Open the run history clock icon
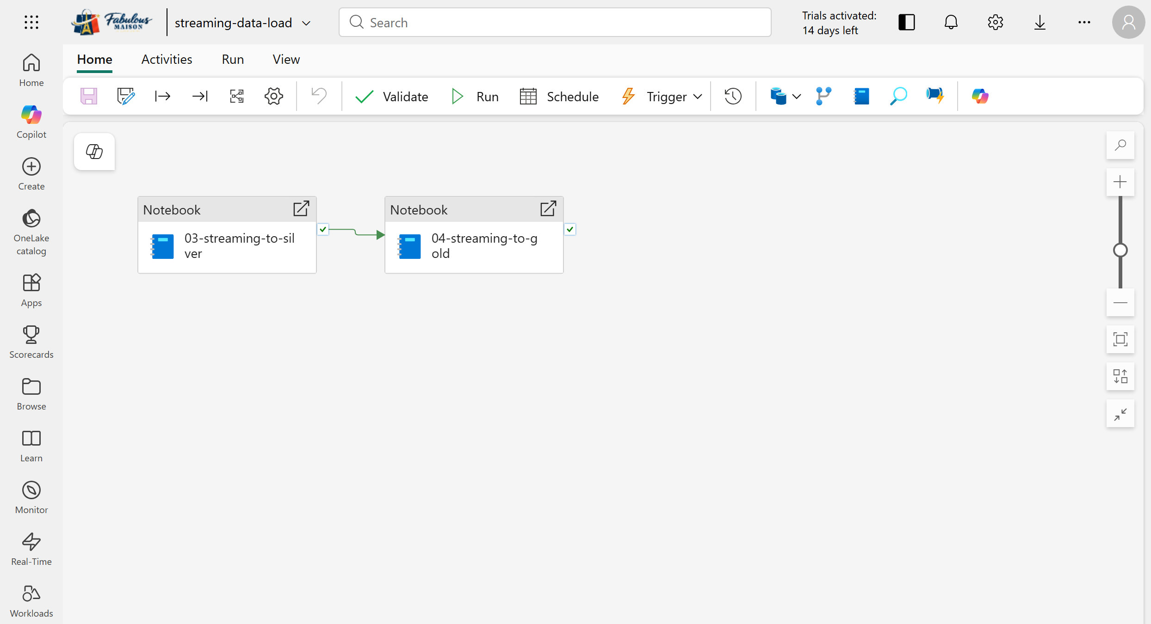 [x=733, y=96]
